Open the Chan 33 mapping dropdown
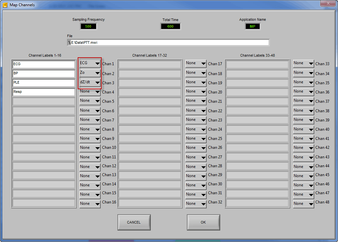 tap(303, 64)
